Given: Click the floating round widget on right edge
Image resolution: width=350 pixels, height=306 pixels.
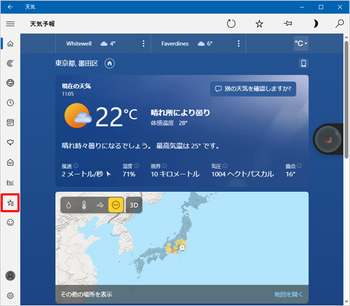Looking at the screenshot, I should click(x=328, y=139).
